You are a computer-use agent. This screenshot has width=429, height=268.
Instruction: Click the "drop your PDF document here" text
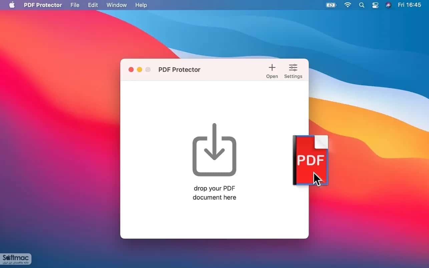coord(214,193)
